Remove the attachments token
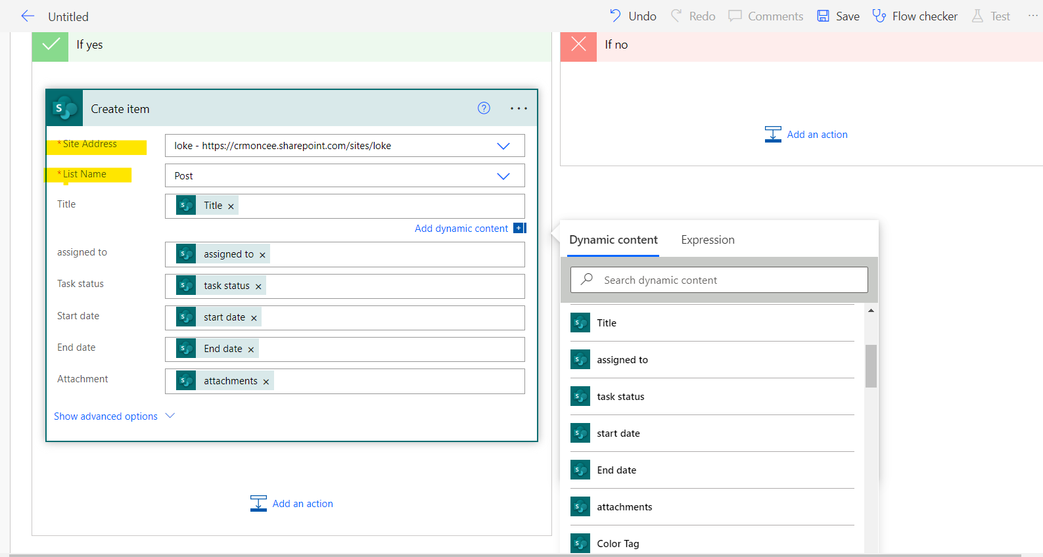1043x557 pixels. point(266,382)
